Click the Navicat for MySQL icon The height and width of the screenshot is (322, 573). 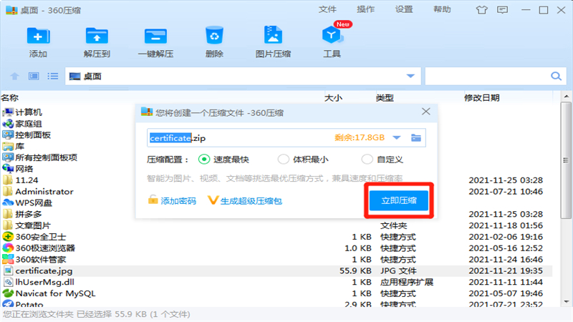click(x=8, y=293)
